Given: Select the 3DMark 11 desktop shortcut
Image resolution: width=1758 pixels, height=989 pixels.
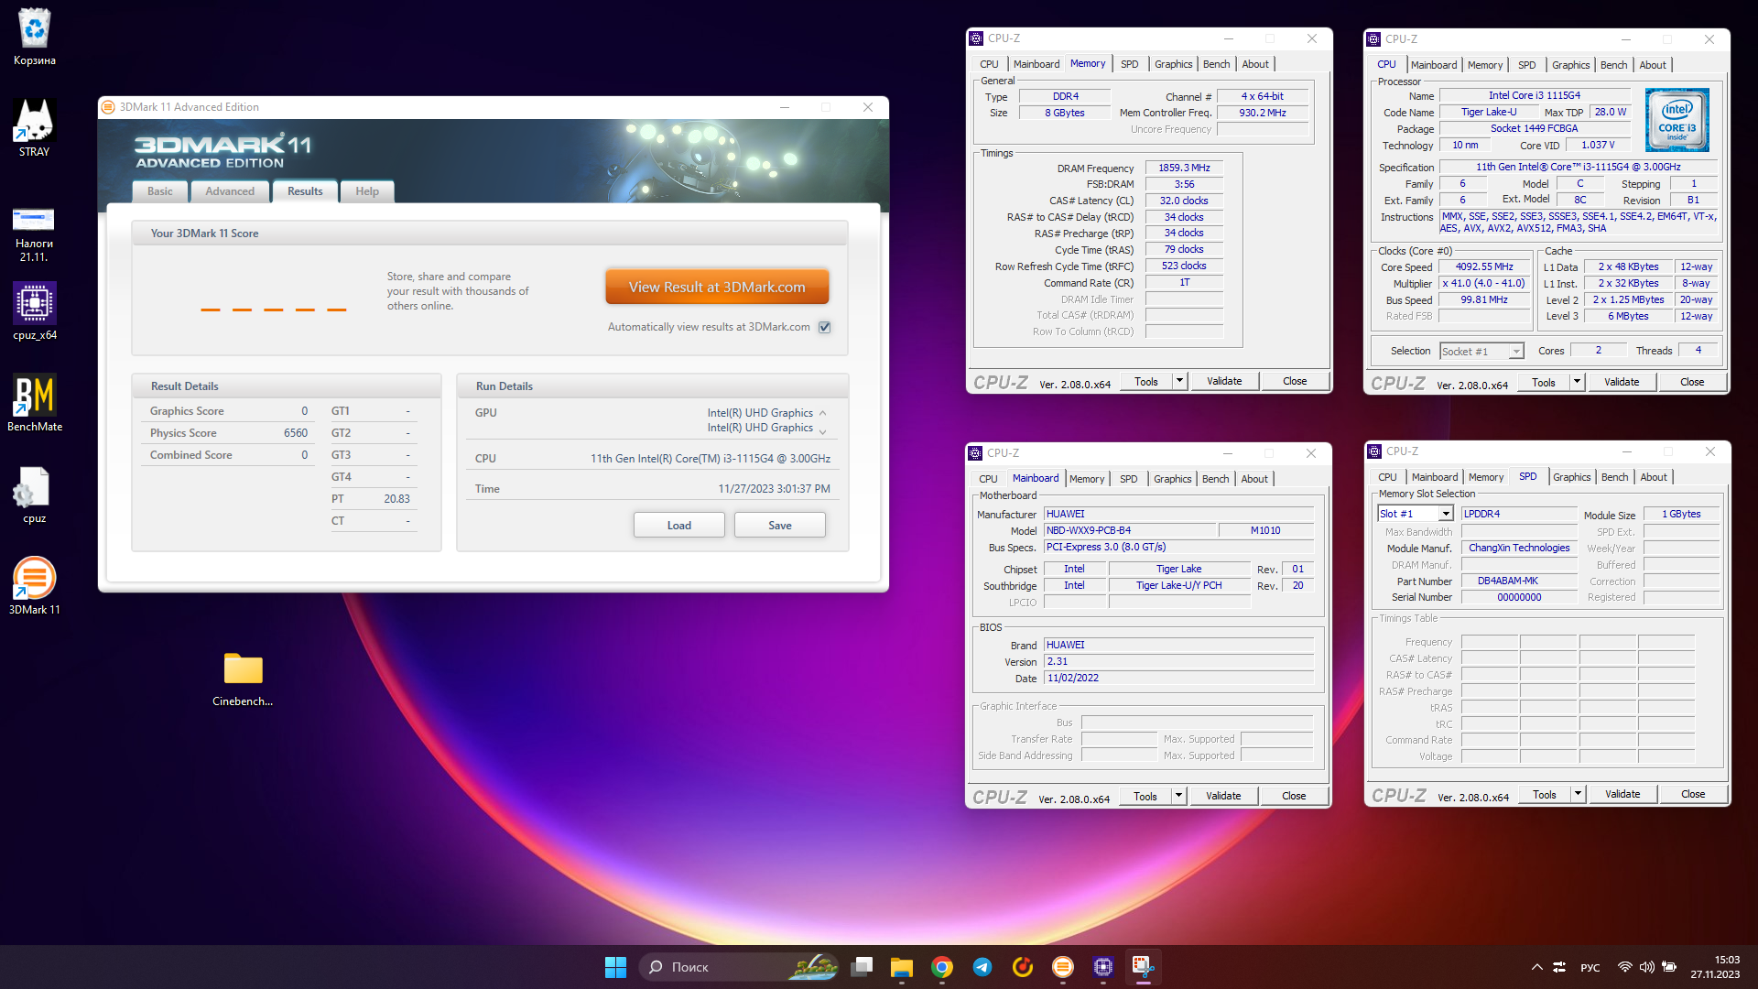Looking at the screenshot, I should click(35, 587).
